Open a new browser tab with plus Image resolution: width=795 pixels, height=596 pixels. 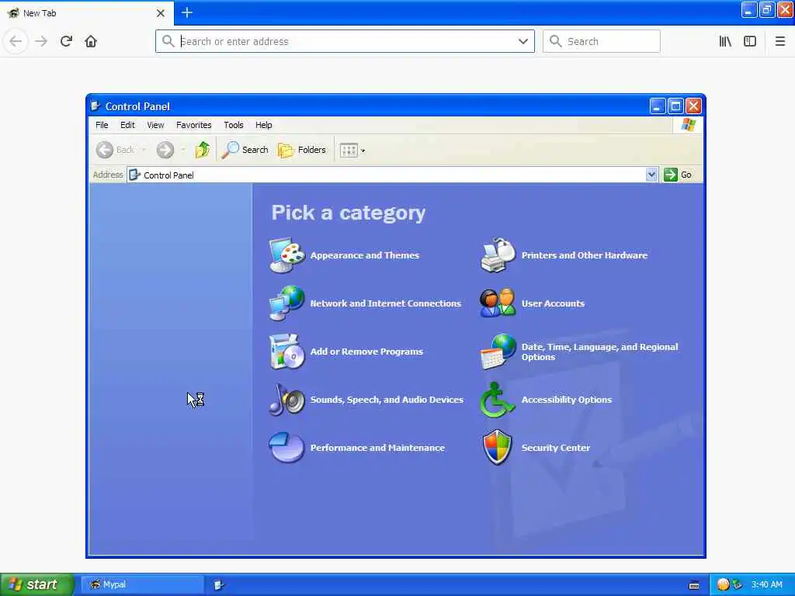(186, 12)
